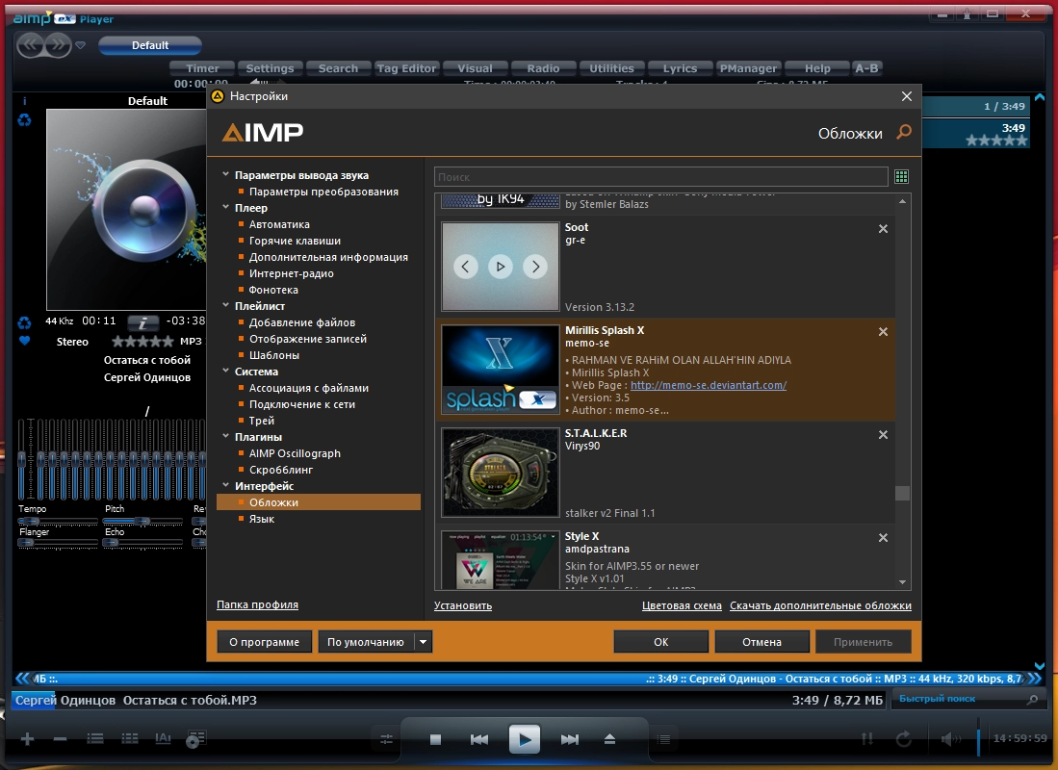The height and width of the screenshot is (770, 1058).
Task: Open track info with the 'i' button
Action: (142, 321)
